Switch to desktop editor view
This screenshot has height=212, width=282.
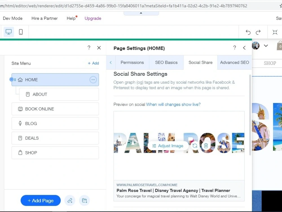tap(9, 32)
